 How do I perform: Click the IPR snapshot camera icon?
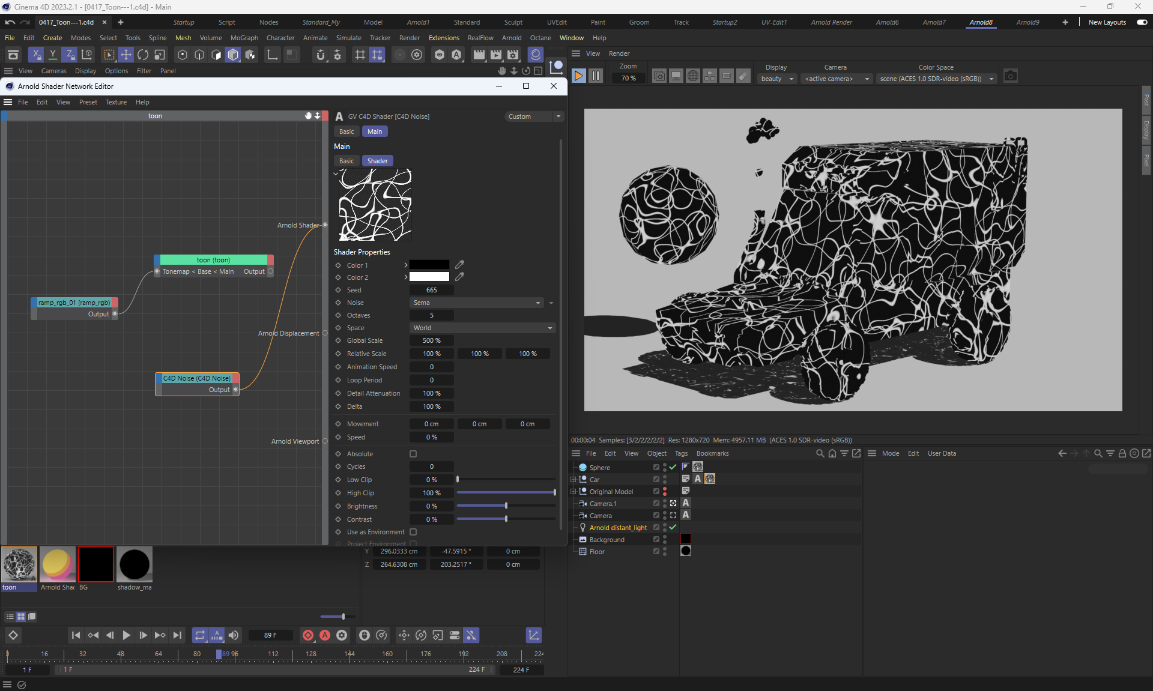(x=1011, y=76)
